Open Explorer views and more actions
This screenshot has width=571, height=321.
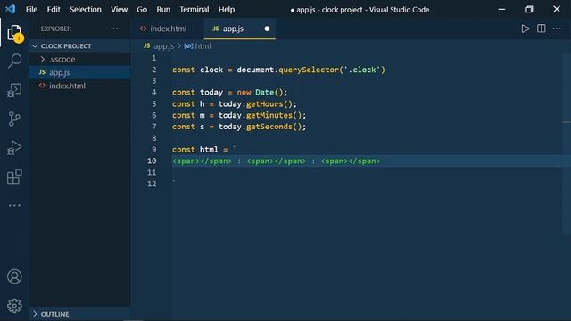tap(117, 29)
